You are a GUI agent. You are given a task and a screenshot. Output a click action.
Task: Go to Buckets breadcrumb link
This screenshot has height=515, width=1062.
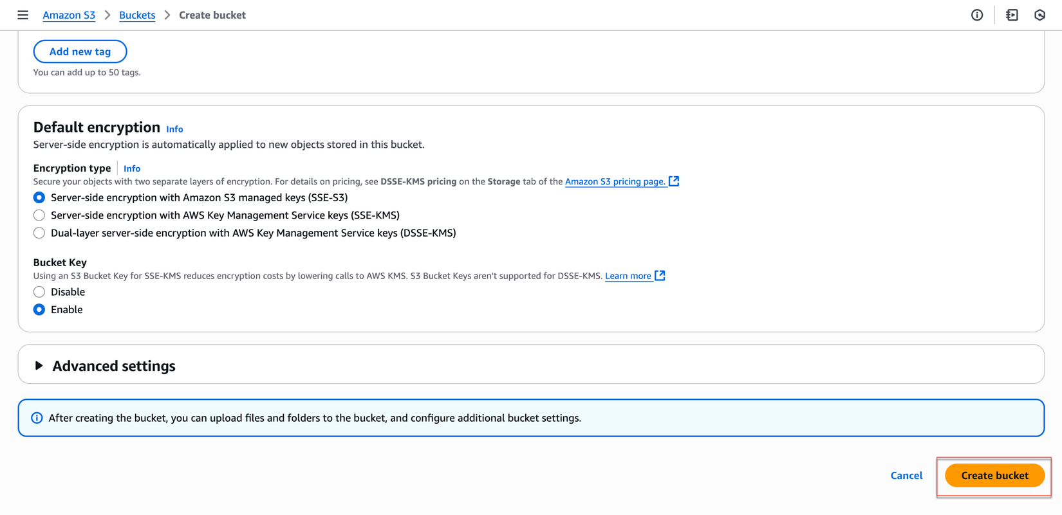pos(137,15)
